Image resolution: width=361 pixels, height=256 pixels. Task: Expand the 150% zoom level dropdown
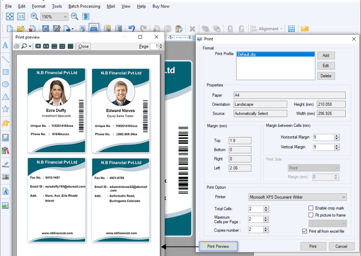click(65, 17)
